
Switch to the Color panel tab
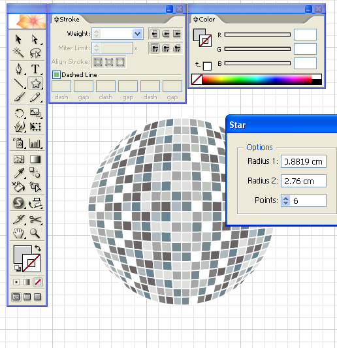(206, 20)
